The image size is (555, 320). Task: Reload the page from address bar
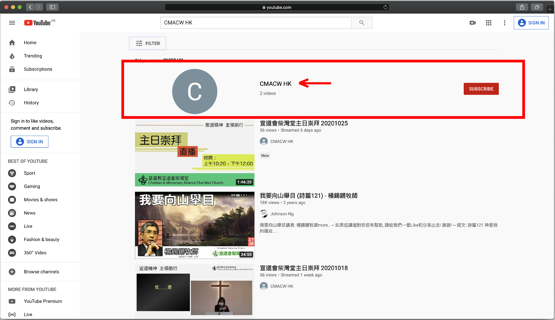pos(385,7)
